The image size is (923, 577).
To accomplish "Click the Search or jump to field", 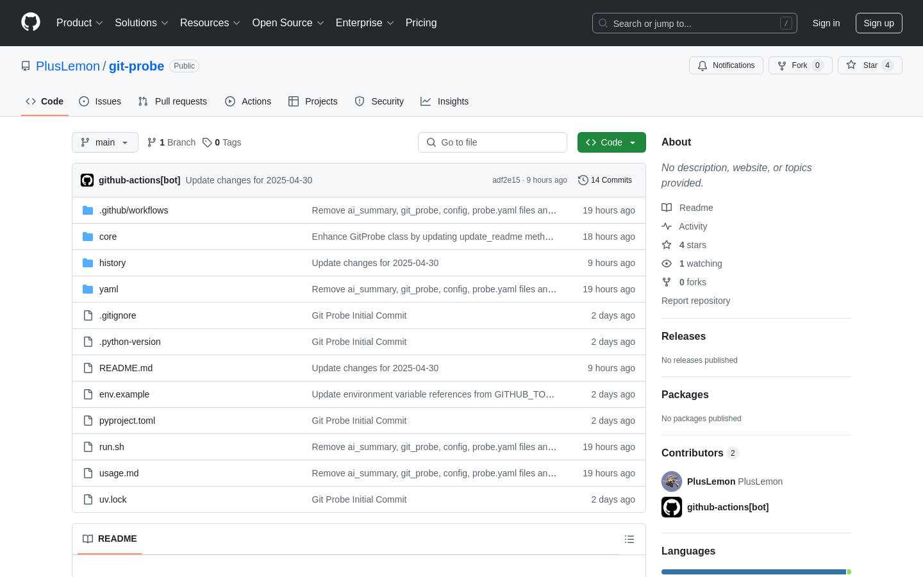I will click(x=695, y=23).
